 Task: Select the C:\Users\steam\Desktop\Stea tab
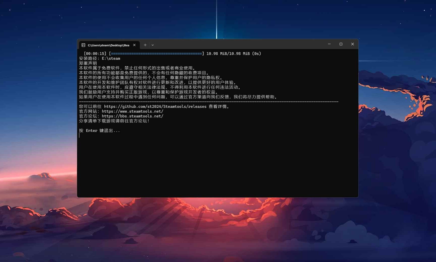109,45
